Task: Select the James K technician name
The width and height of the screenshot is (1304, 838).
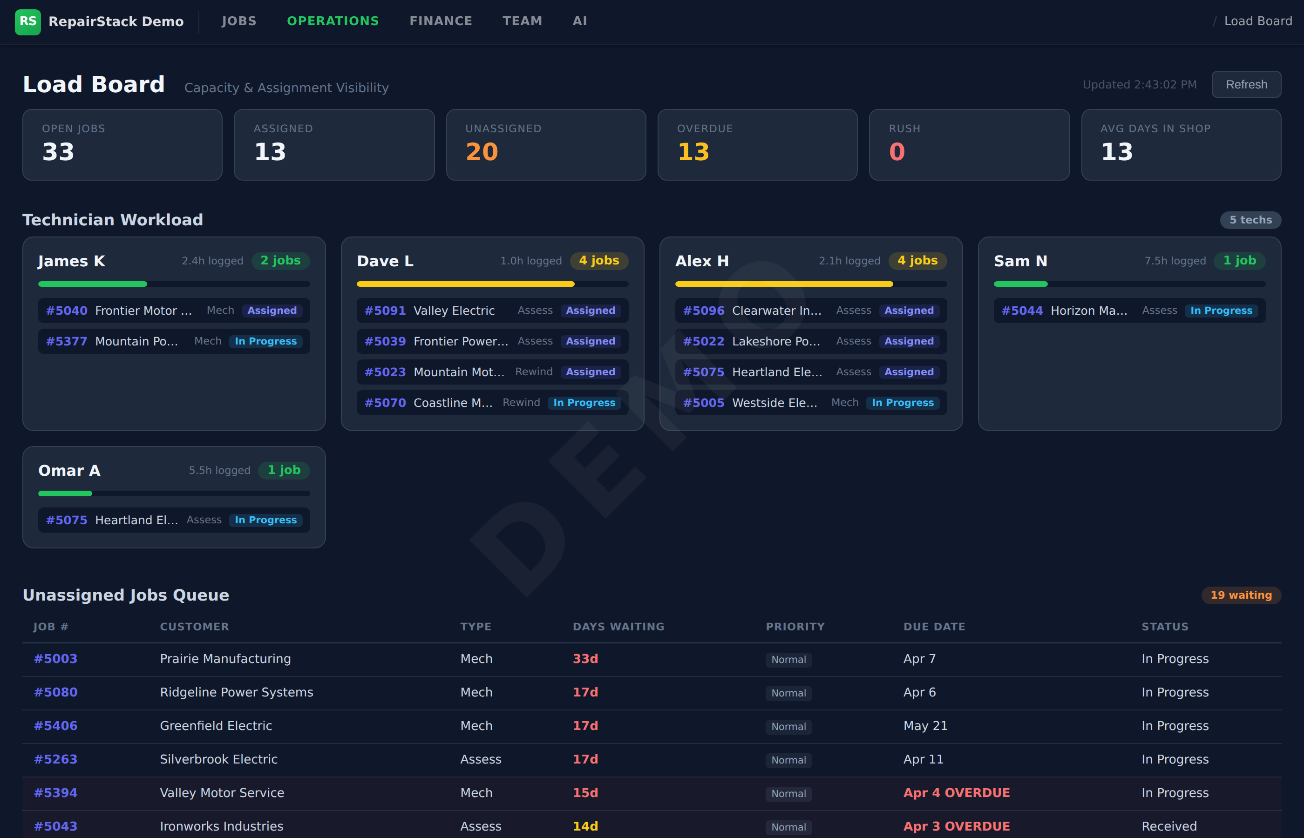Action: click(71, 261)
